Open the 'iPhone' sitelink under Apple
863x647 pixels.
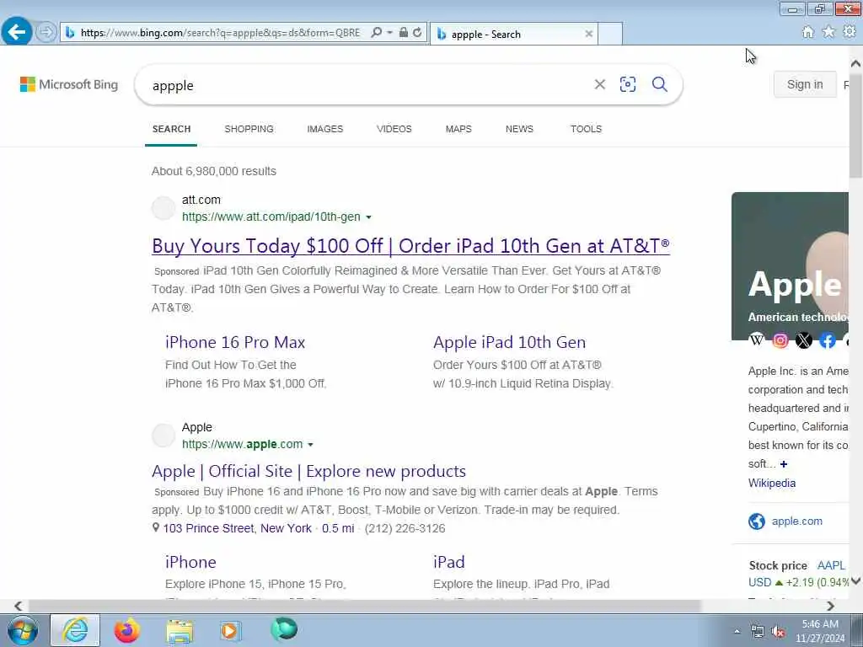point(190,562)
